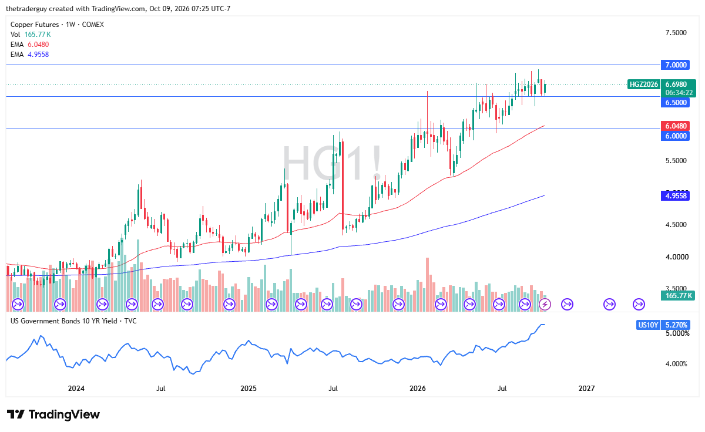Viewport: 705px width, 432px height.
Task: Select the US10Y symbol tag
Action: pos(649,325)
